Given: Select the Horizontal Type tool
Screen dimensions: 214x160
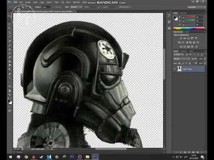Looking at the screenshot, I should [9, 78].
